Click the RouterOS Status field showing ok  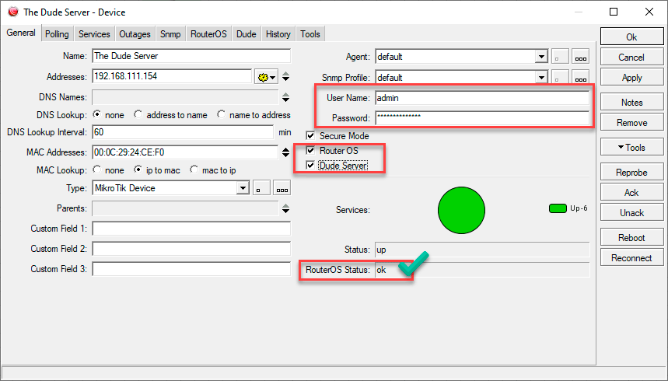point(482,270)
